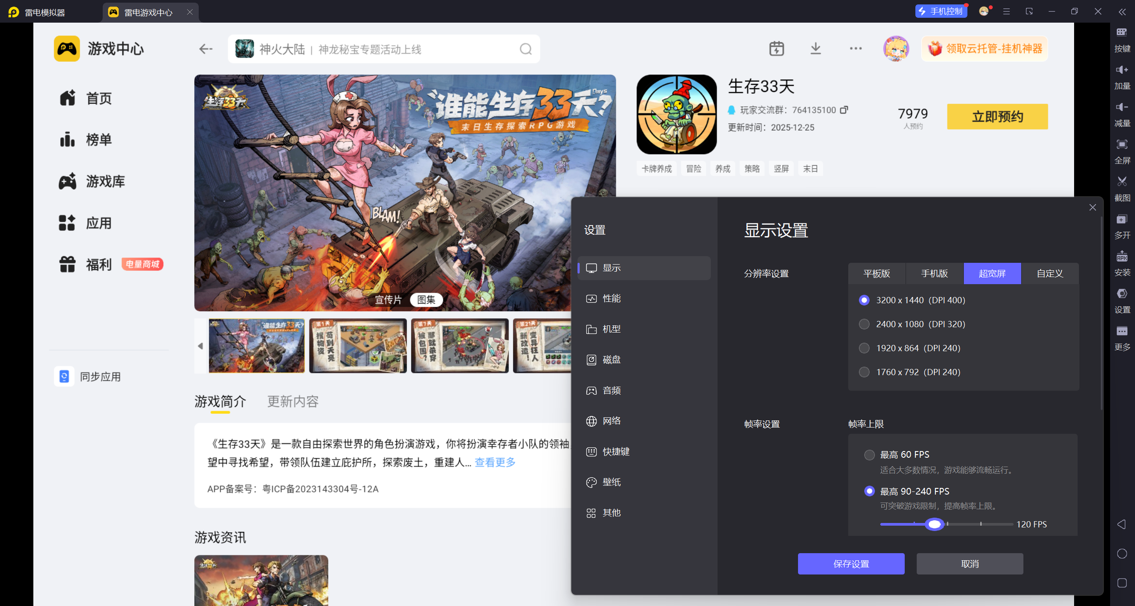This screenshot has width=1135, height=606.
Task: Click the screenshot (截图) scissors icon
Action: [1122, 181]
